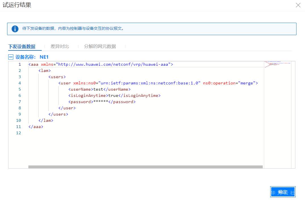The image size is (305, 200).
Task: Click the code minimap preview
Action: point(277,64)
